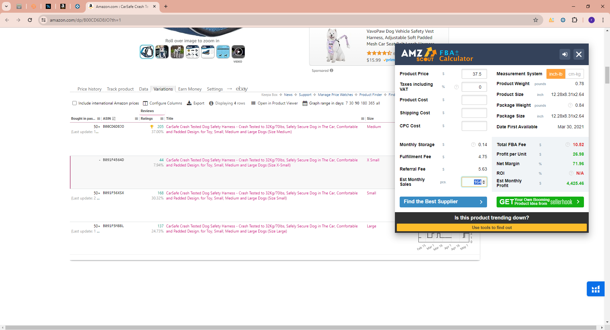
Task: Click the address bar URL
Action: tap(85, 20)
